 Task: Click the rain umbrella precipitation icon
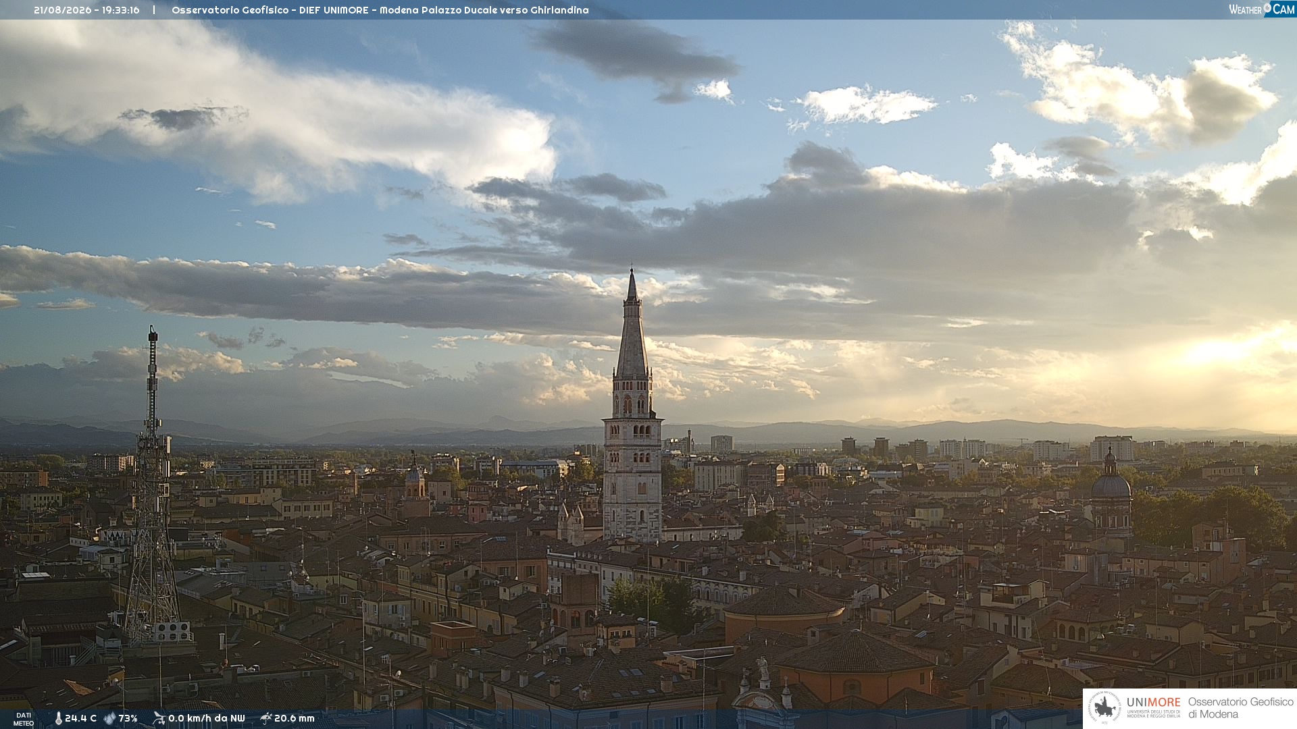click(x=265, y=718)
